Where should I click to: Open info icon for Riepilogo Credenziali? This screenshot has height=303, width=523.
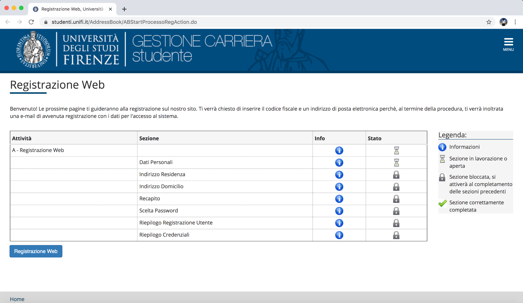pos(339,235)
